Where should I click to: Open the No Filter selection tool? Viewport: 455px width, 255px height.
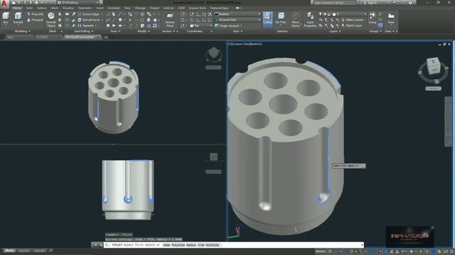(x=281, y=19)
